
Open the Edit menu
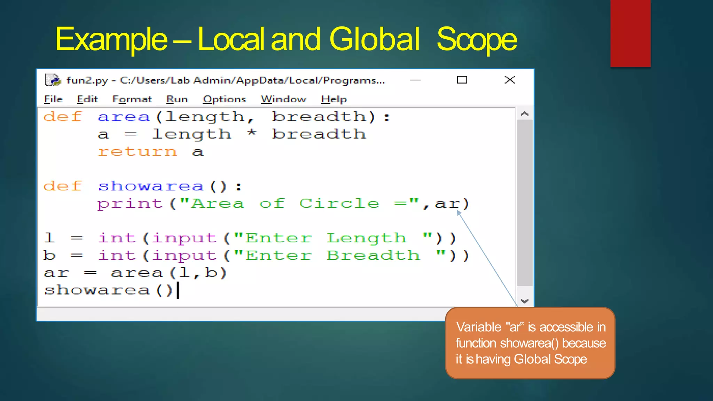87,99
